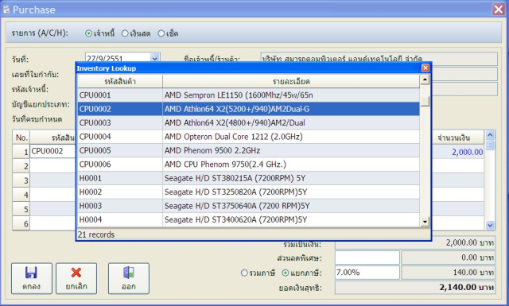Click row header 2 in purchase grid
509x306 pixels.
(21, 166)
